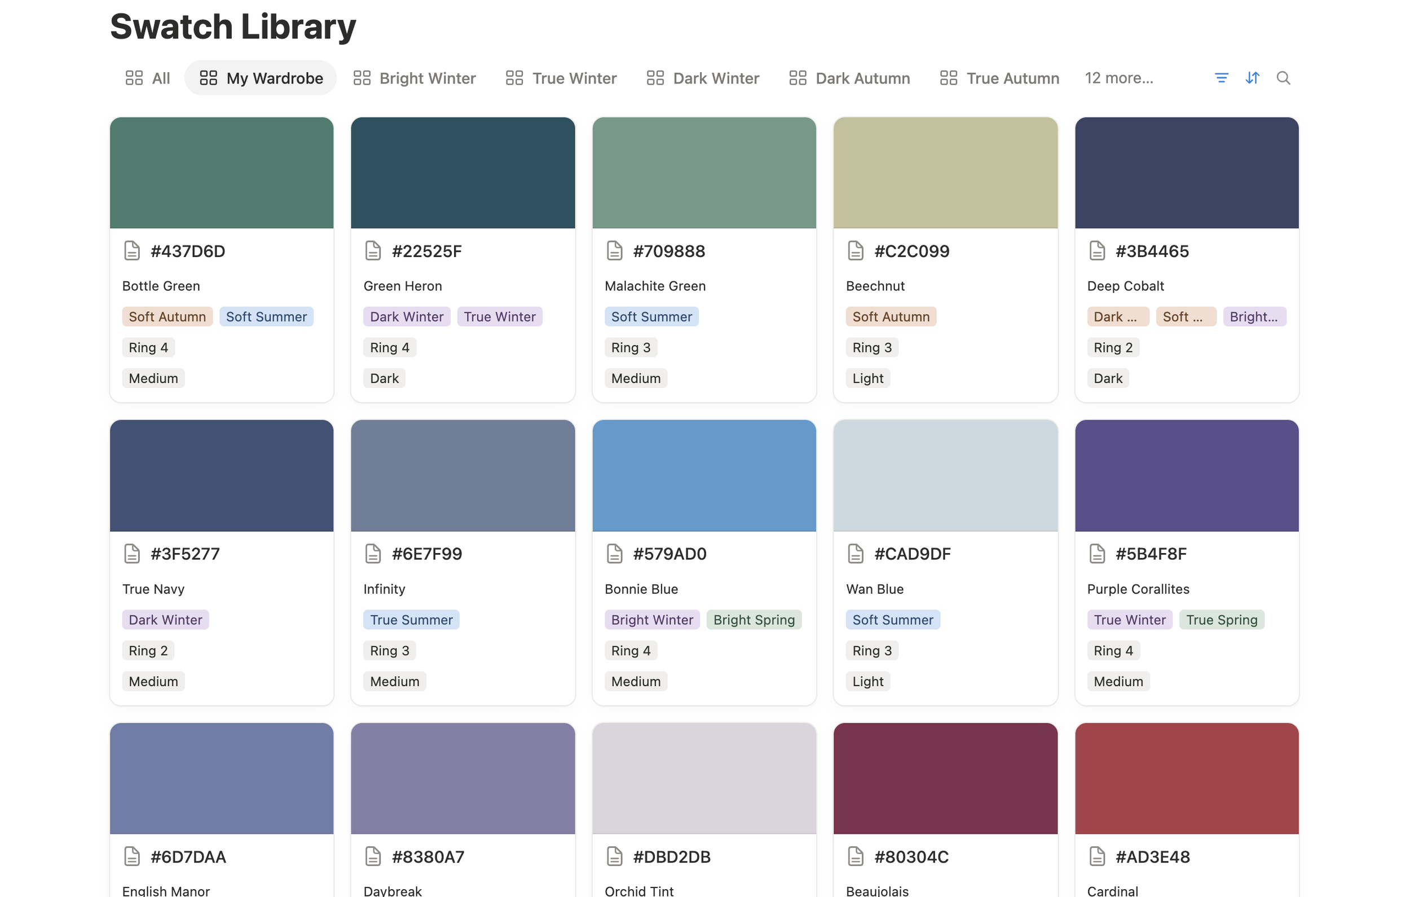Click page icon beside #5B4F8F
This screenshot has width=1410, height=897.
[1097, 553]
